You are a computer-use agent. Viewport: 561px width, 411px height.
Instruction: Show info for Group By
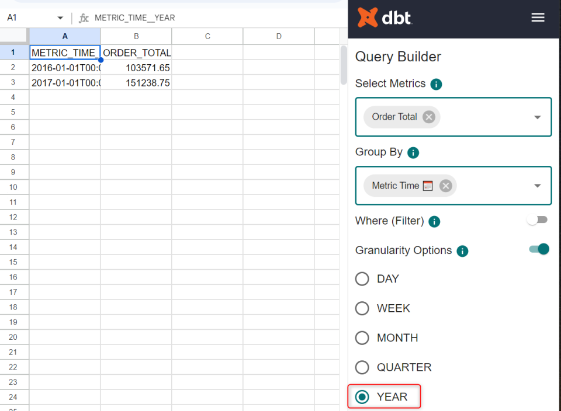(x=413, y=153)
